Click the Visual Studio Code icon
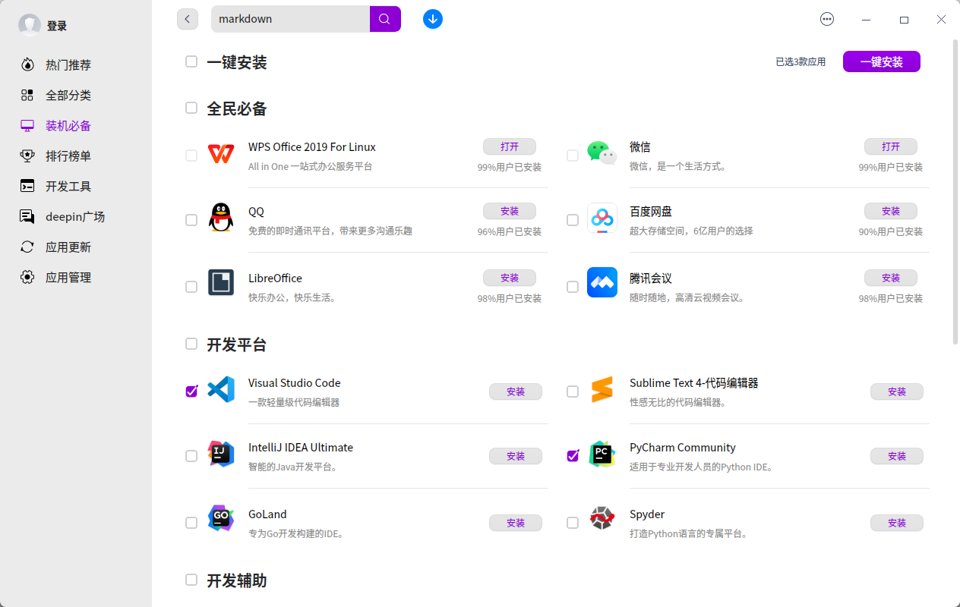Image resolution: width=960 pixels, height=607 pixels. (220, 390)
